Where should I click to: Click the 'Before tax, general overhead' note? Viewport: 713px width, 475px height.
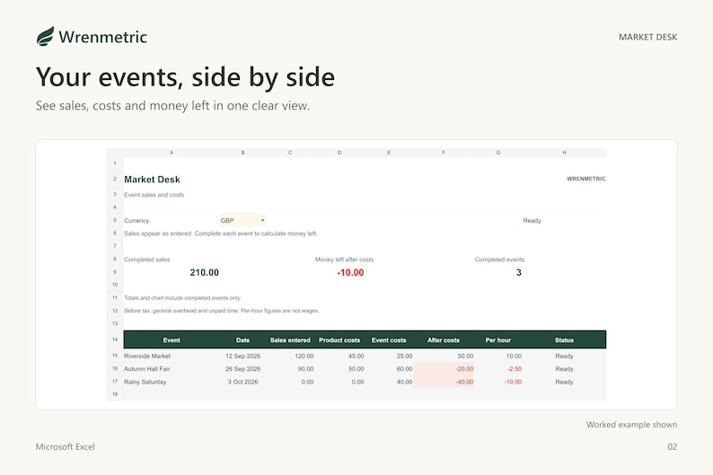pyautogui.click(x=222, y=311)
